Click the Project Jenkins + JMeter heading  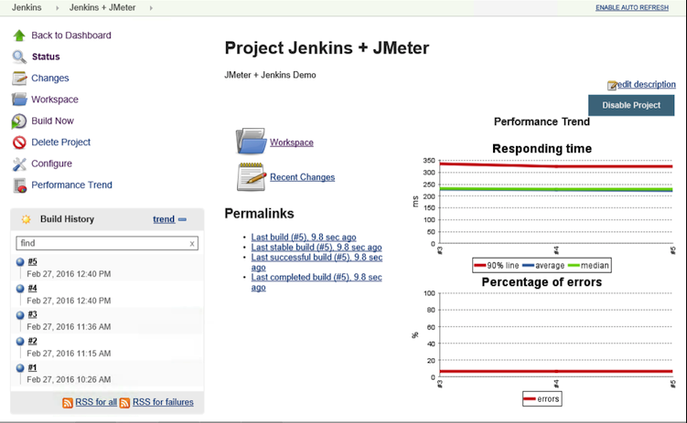[327, 48]
